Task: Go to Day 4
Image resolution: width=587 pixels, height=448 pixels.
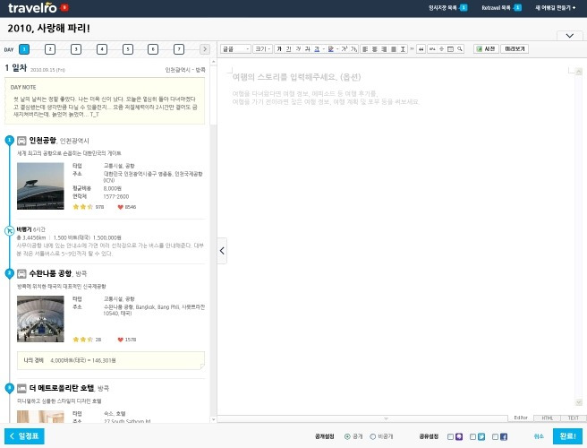Action: click(102, 49)
